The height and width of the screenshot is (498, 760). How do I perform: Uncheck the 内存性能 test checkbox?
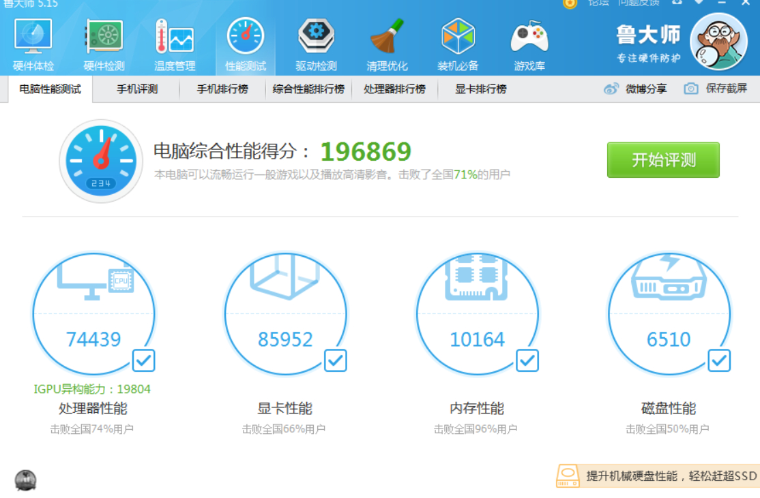point(527,360)
